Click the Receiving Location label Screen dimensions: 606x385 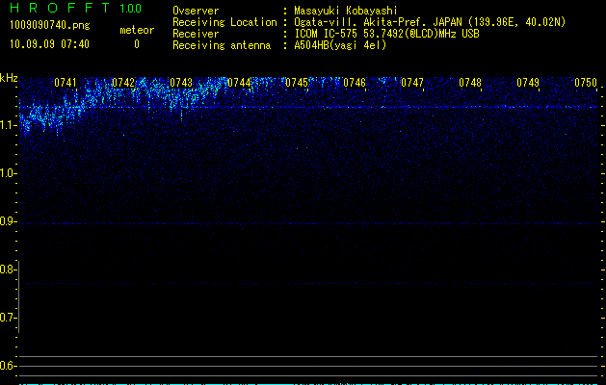pos(224,22)
